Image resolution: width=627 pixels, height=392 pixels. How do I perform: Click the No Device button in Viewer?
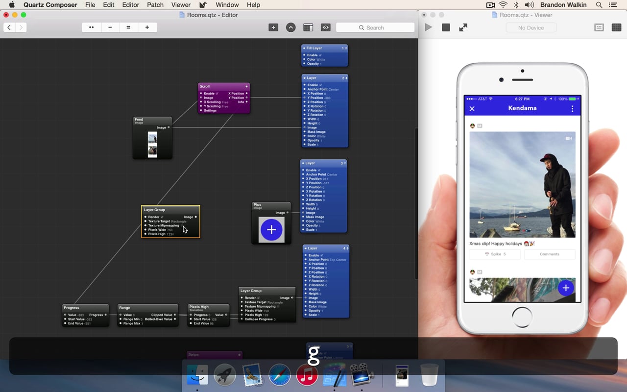531,27
